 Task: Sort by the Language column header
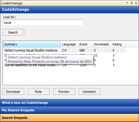click(69, 44)
